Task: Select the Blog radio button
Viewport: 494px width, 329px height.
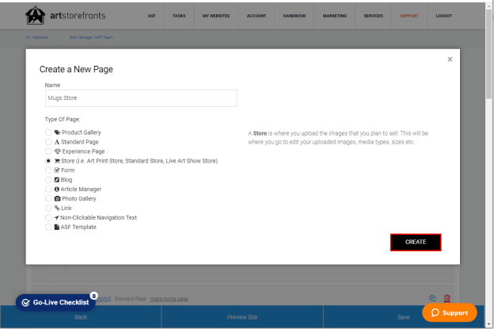Action: (48, 180)
